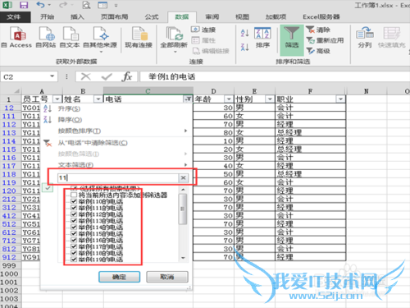Screen dimensions: 410x308
Task: Uncheck 举例117的电话 checkbox
Action: pyautogui.click(x=74, y=246)
